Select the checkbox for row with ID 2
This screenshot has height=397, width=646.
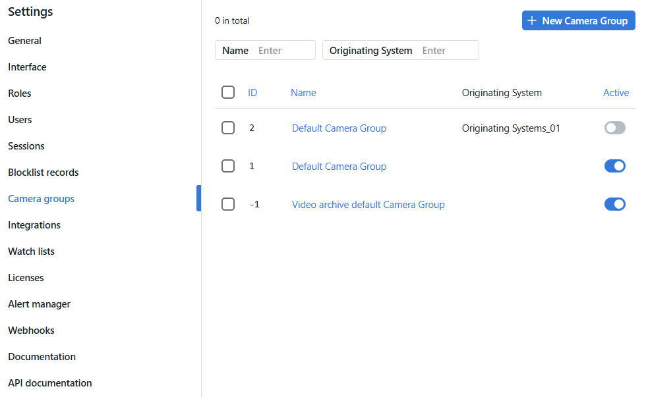228,128
